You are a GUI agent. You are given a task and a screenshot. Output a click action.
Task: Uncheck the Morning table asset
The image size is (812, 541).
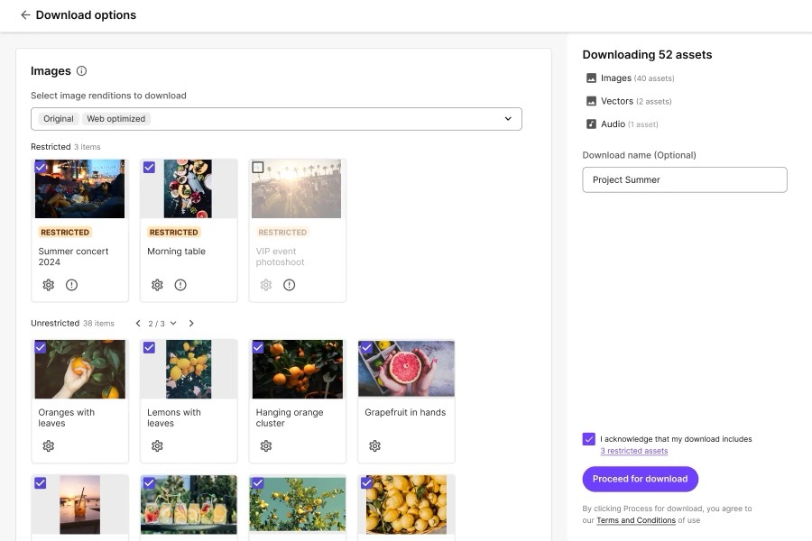(149, 167)
